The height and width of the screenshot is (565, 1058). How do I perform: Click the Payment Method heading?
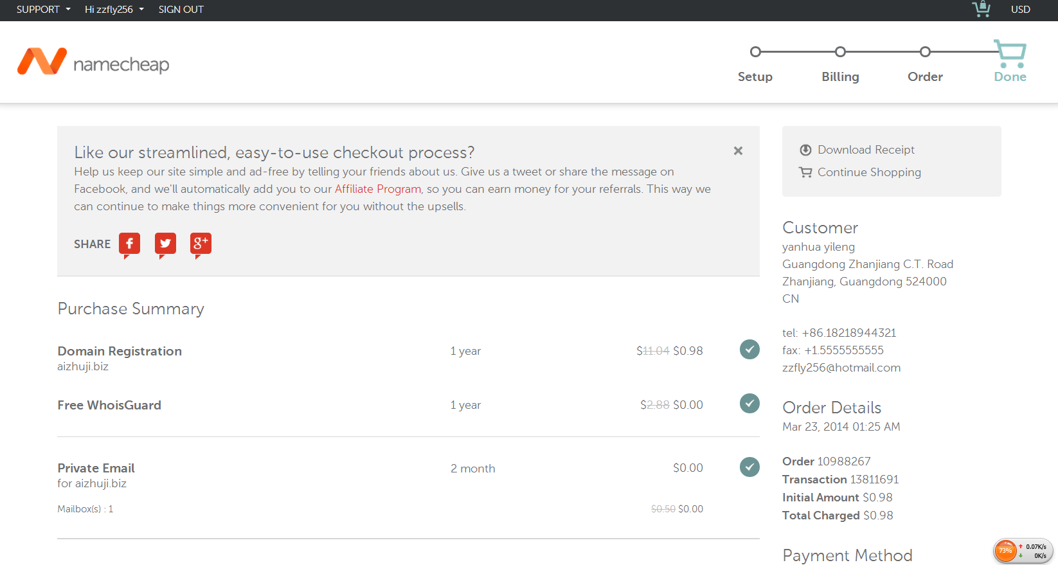(x=847, y=555)
